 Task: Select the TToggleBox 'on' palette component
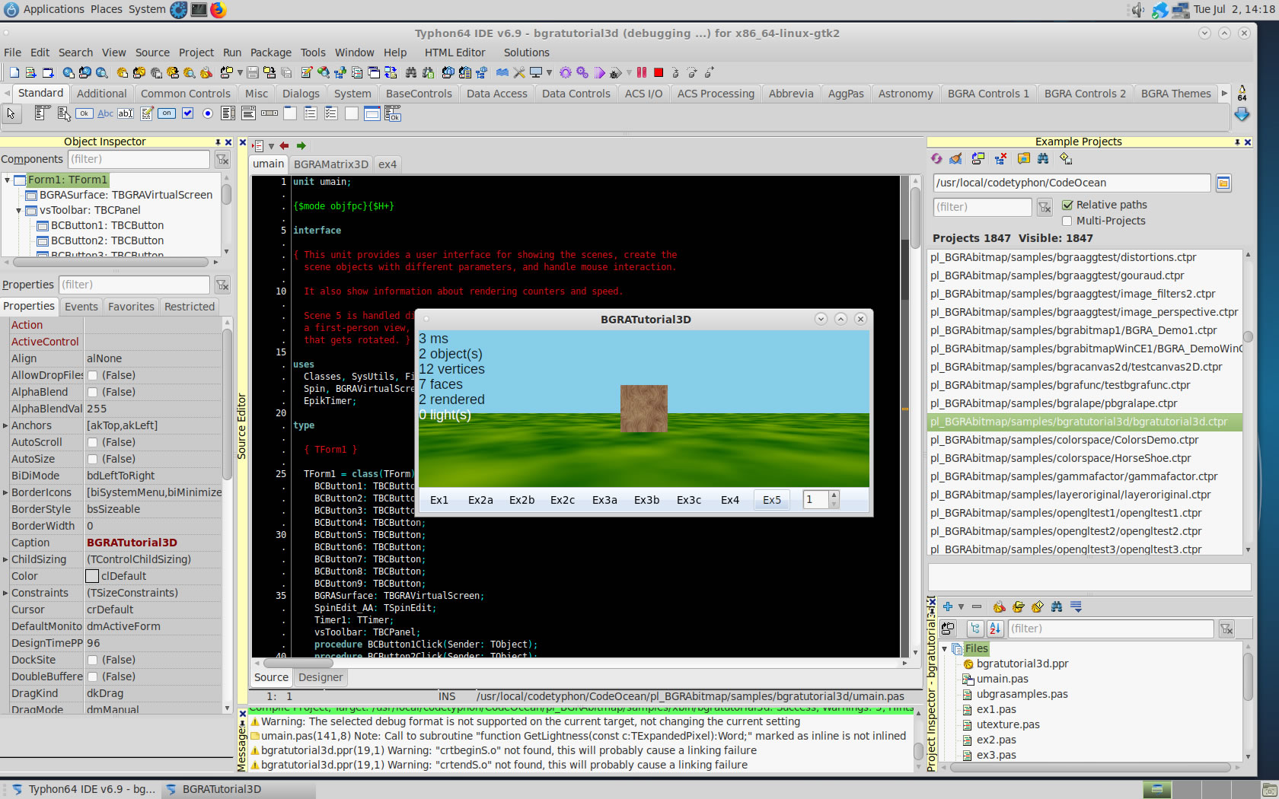pos(167,114)
